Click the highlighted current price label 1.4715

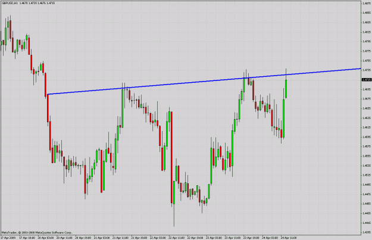(x=367, y=80)
